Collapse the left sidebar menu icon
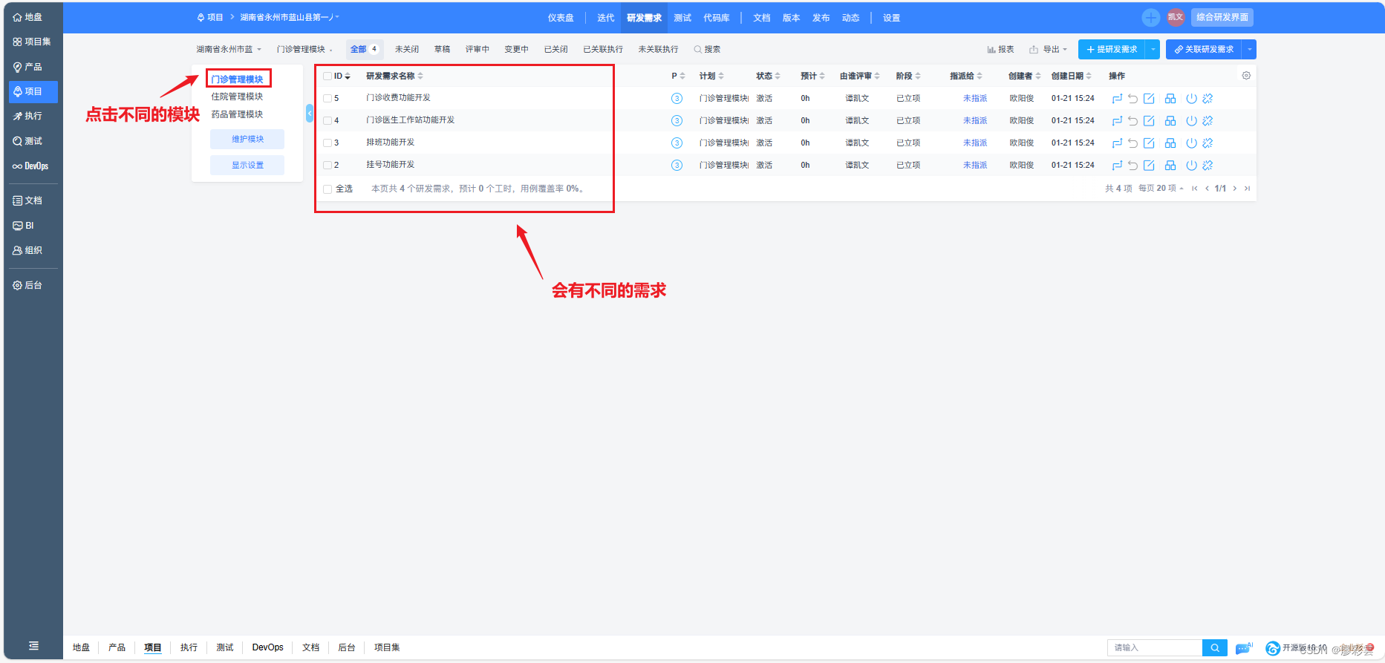This screenshot has width=1385, height=663. coord(33,646)
